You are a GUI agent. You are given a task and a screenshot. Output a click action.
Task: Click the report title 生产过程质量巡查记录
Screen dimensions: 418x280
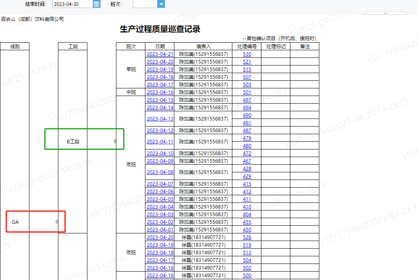coord(160,29)
